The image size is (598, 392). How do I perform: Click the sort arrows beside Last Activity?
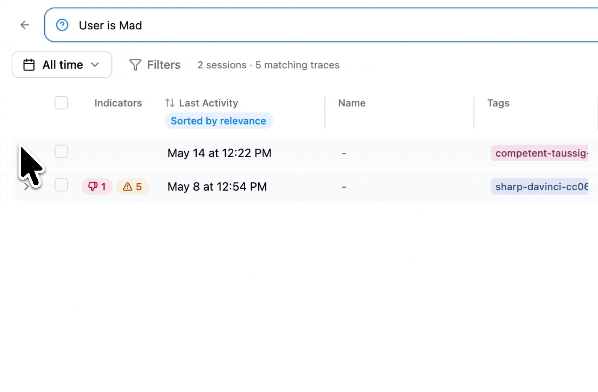click(x=170, y=103)
